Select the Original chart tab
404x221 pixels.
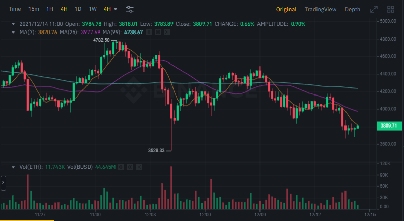point(286,9)
